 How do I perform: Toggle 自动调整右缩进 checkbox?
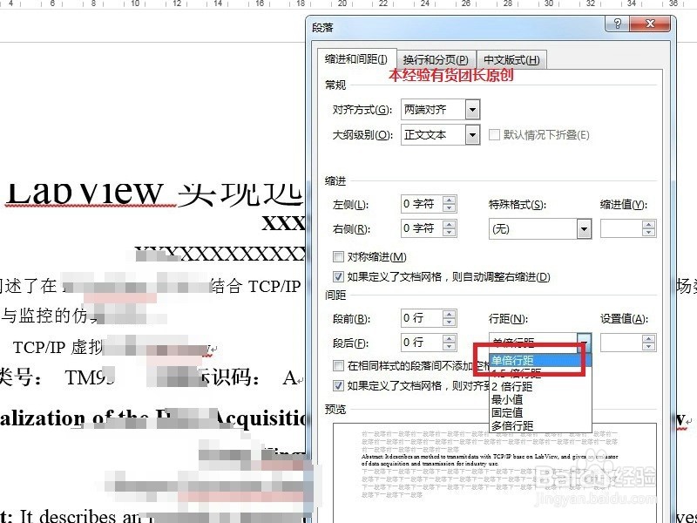(338, 276)
